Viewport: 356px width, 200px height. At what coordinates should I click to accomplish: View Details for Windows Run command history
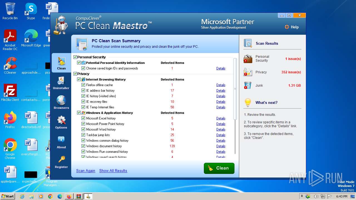coord(221,152)
